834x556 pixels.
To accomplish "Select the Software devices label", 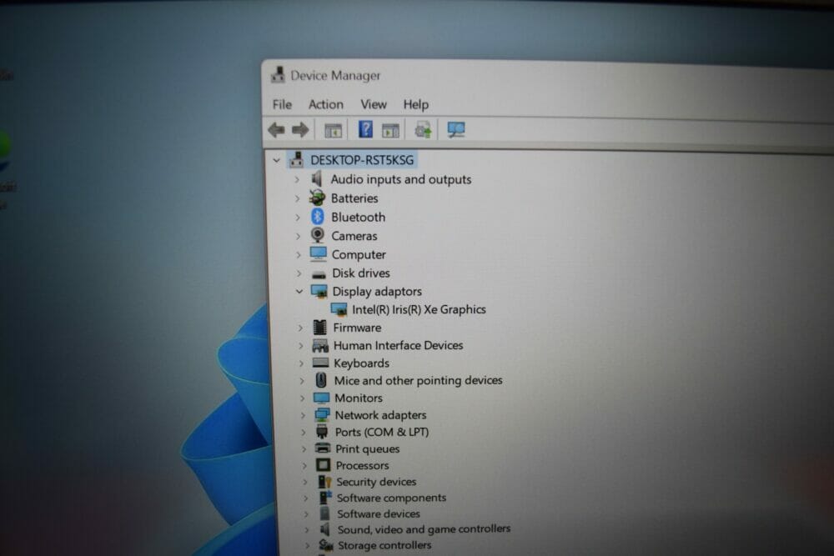I will pos(378,514).
